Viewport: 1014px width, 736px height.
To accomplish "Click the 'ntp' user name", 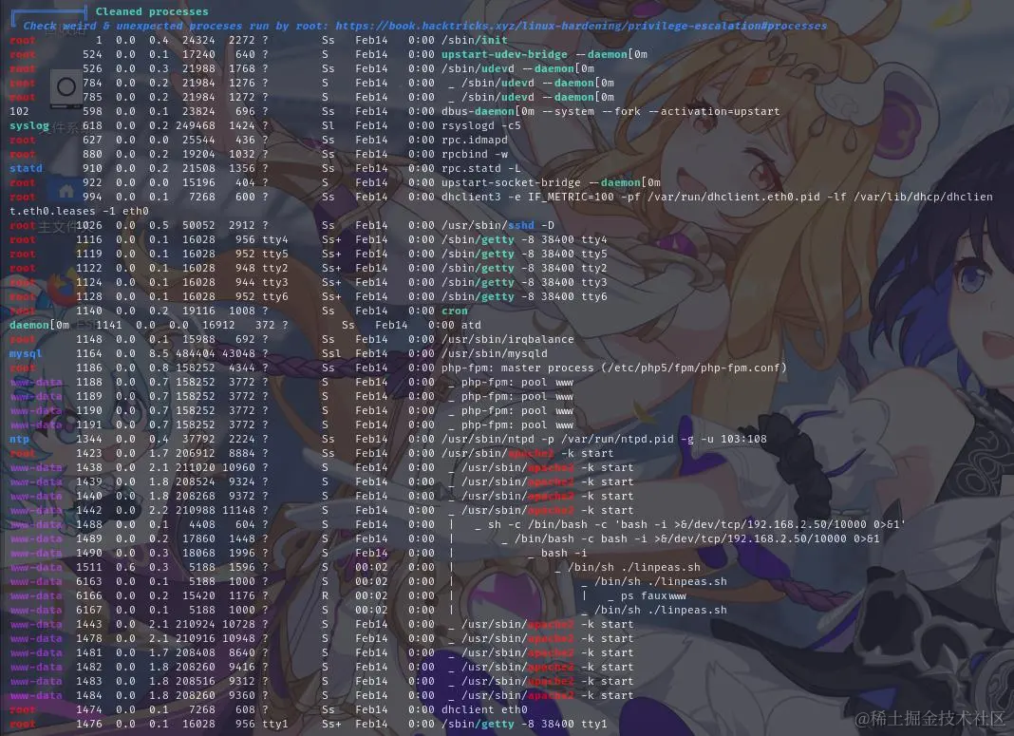I will 19,439.
